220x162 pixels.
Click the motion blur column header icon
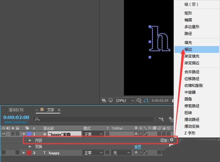point(159,128)
